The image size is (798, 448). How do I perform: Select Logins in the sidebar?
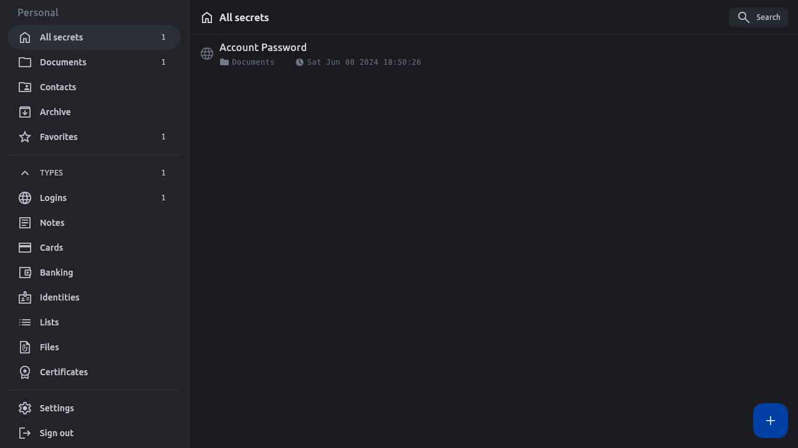pos(53,198)
